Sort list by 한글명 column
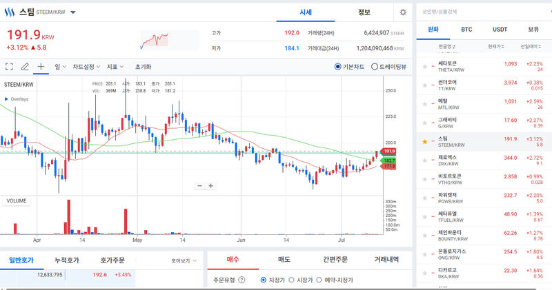Image resolution: width=552 pixels, height=290 pixels. click(x=446, y=46)
